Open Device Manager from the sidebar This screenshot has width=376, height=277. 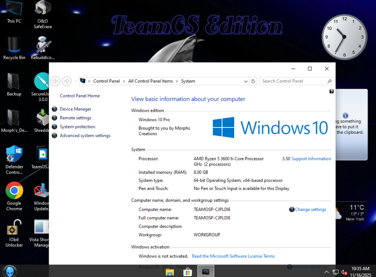76,109
